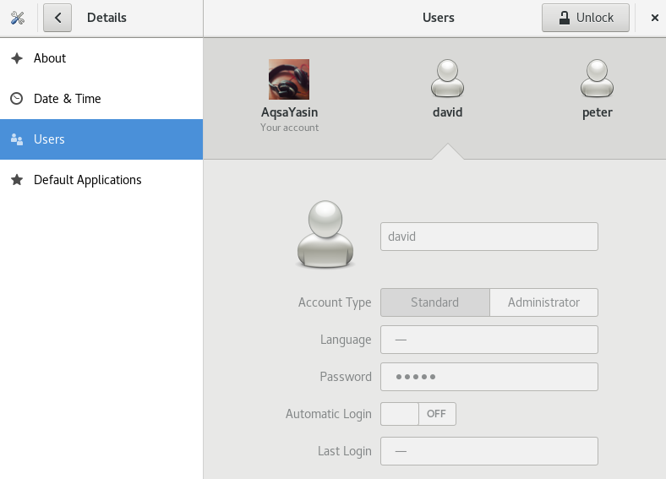Open the settings tools icon
The height and width of the screenshot is (479, 666).
click(x=18, y=18)
